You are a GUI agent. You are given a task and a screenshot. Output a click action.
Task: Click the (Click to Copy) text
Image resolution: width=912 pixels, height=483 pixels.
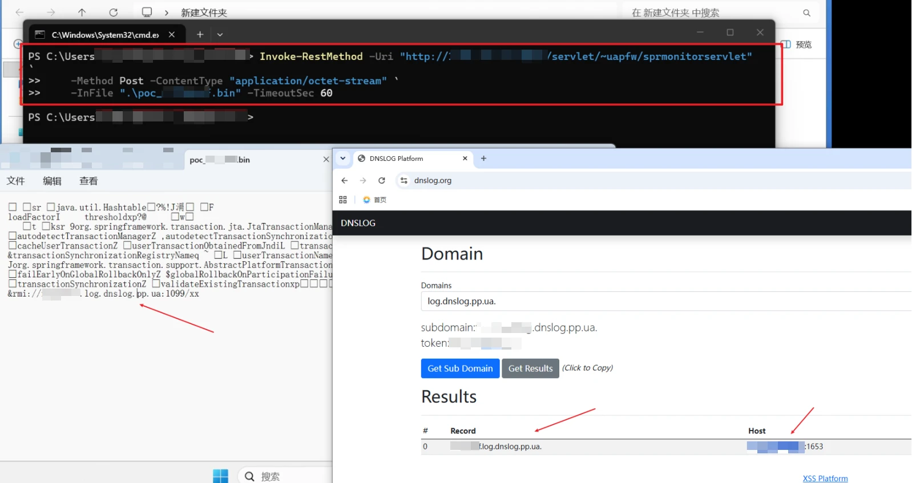(587, 368)
